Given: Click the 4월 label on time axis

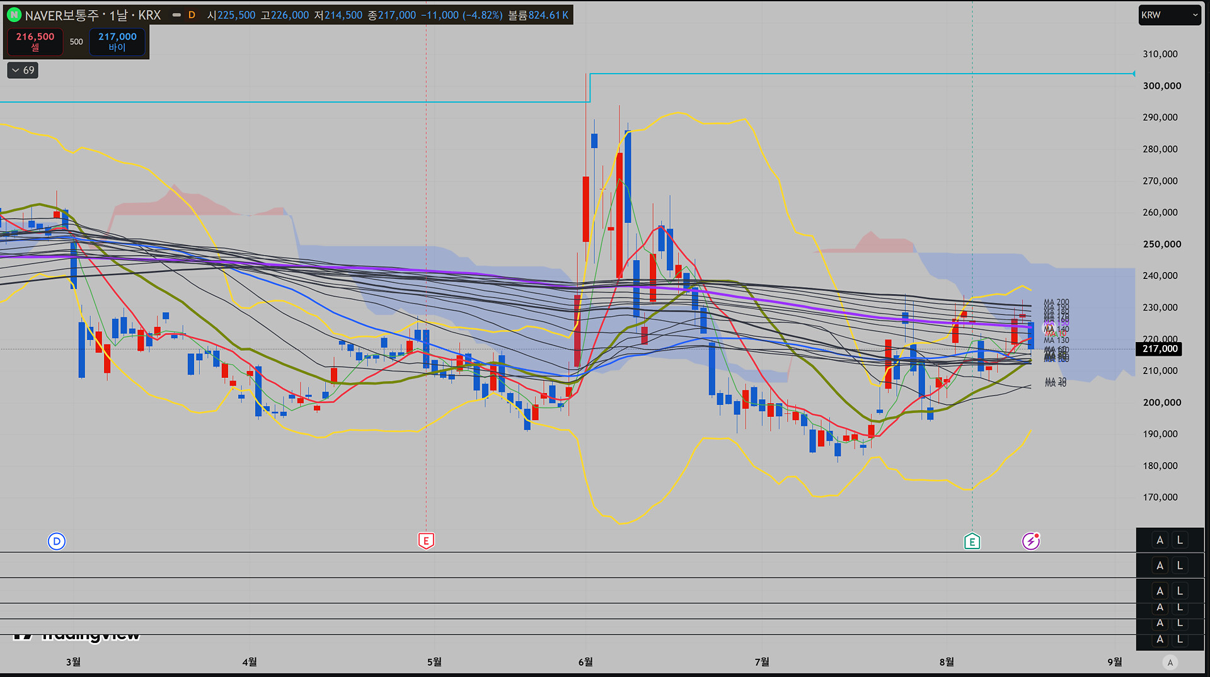Looking at the screenshot, I should tap(250, 662).
